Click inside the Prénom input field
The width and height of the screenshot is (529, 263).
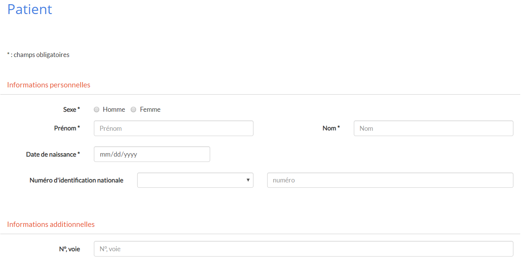point(173,128)
